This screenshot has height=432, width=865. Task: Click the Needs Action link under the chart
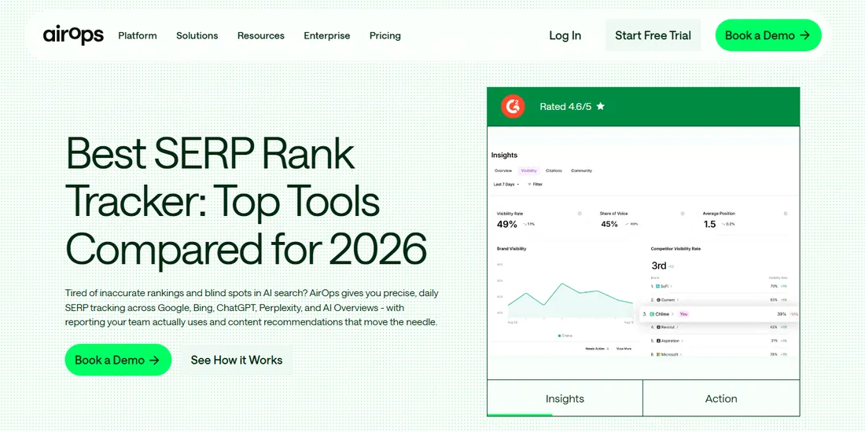tap(598, 349)
